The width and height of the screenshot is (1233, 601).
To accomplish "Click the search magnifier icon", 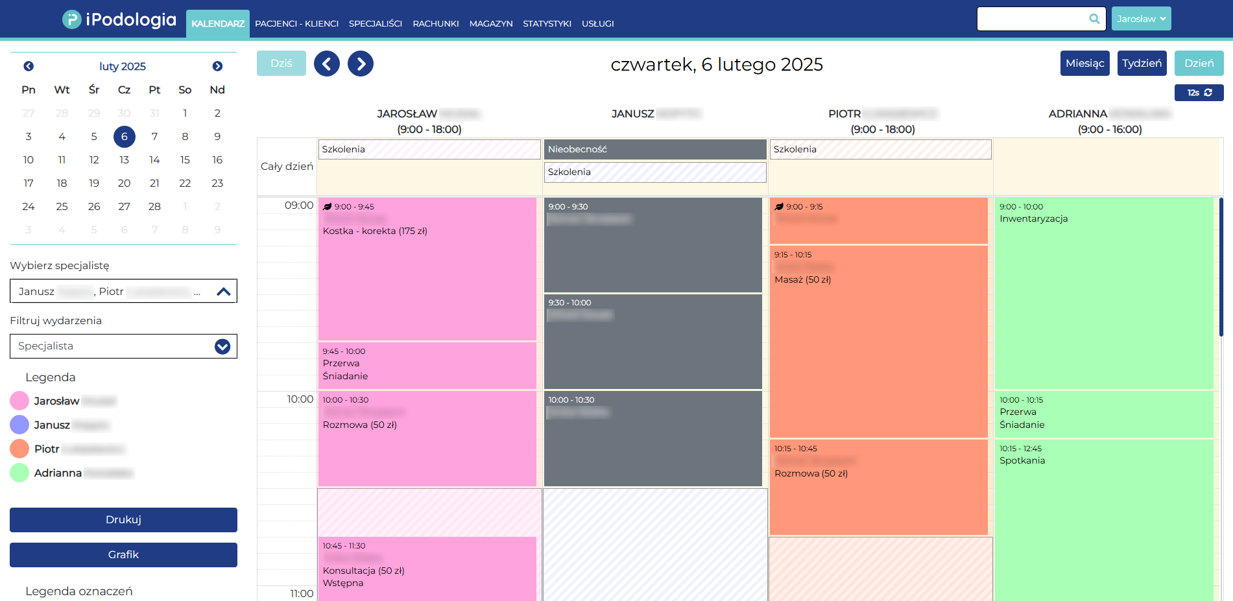I will coord(1094,19).
